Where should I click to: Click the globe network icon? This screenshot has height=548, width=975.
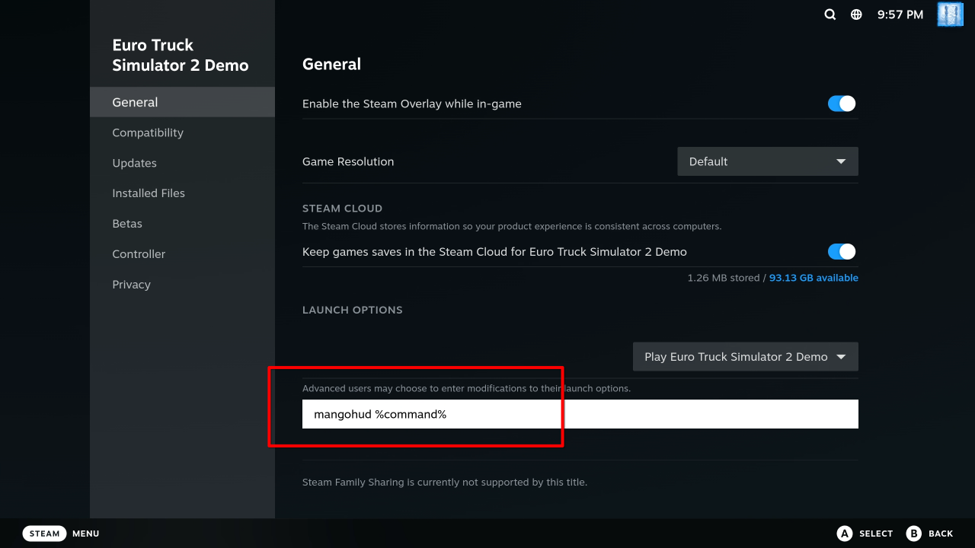pos(856,14)
